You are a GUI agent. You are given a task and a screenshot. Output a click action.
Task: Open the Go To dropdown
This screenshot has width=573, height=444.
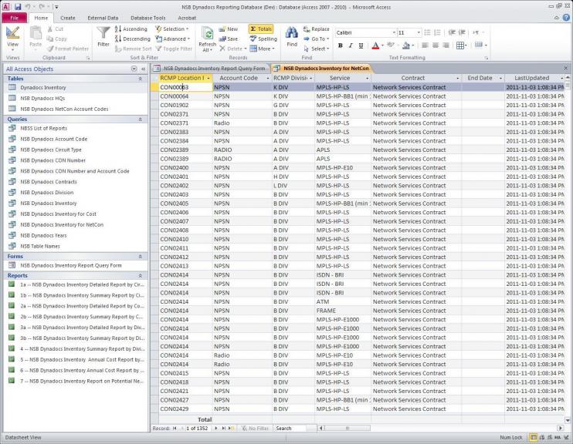[x=317, y=39]
